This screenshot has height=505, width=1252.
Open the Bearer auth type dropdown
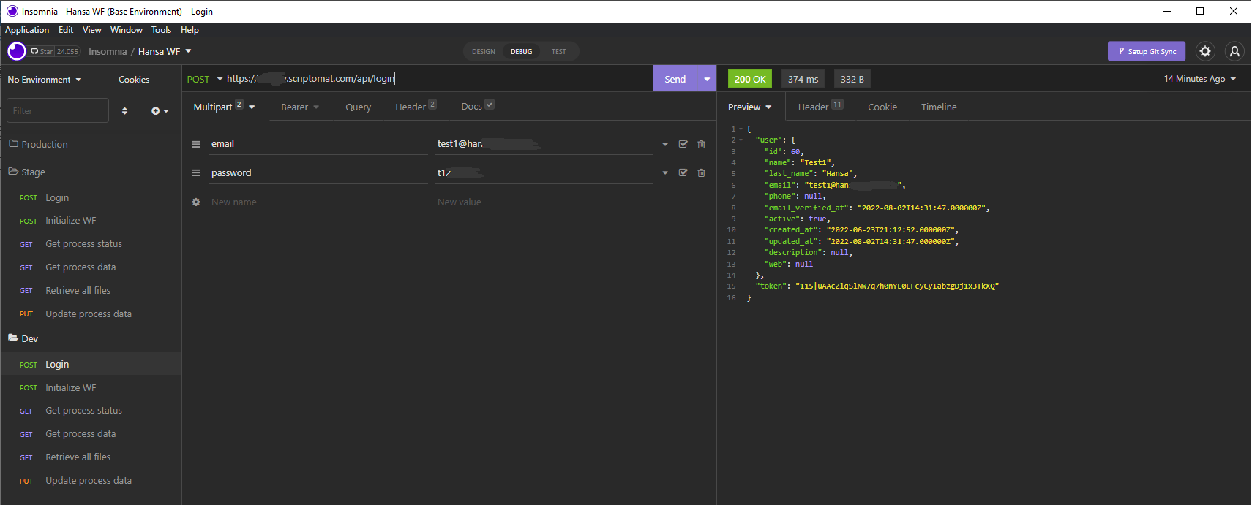pos(300,107)
